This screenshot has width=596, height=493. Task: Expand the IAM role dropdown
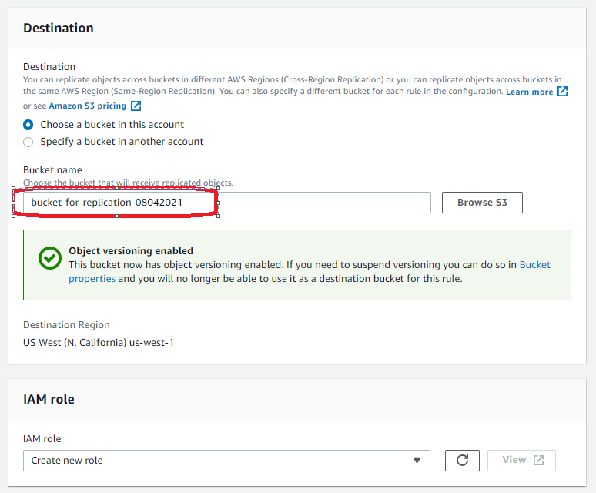[x=226, y=461]
